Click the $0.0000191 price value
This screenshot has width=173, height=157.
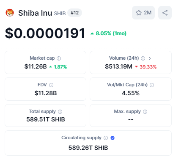[45, 33]
